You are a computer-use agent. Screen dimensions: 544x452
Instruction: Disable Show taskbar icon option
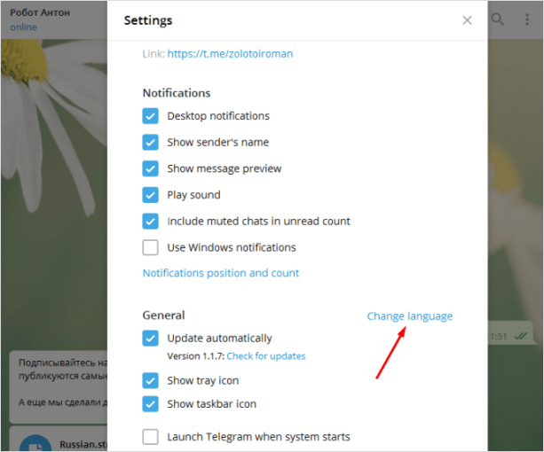pyautogui.click(x=151, y=404)
